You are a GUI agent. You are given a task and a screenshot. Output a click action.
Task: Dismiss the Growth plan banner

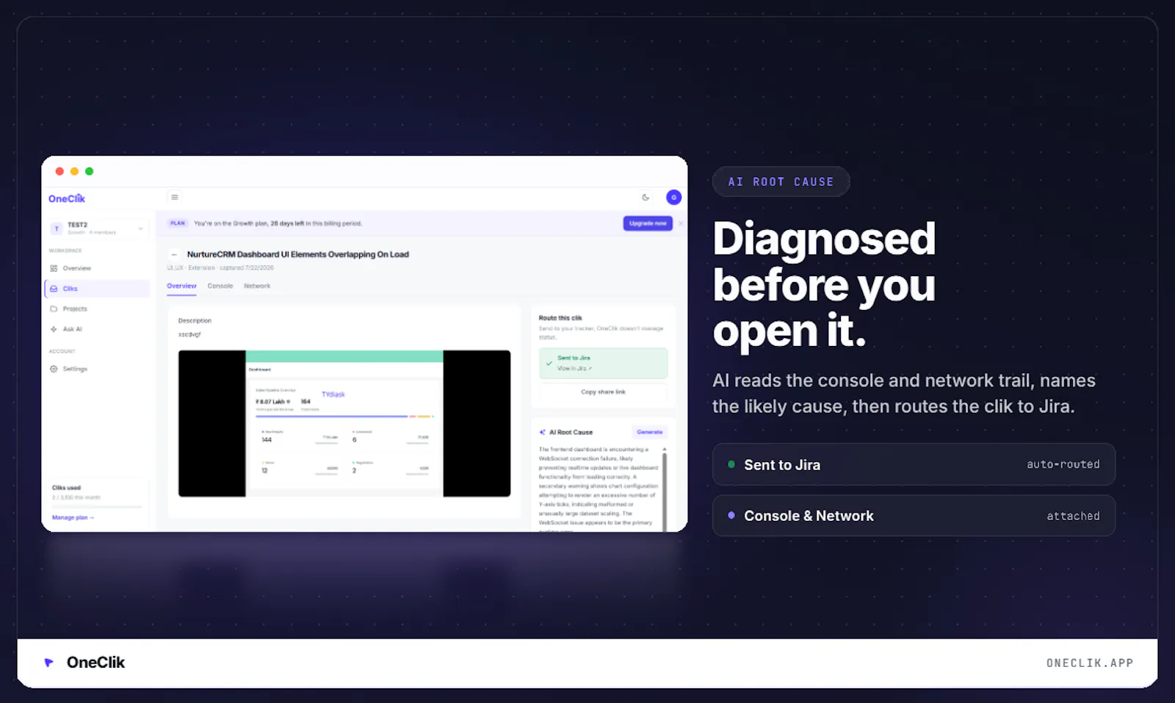(x=681, y=223)
